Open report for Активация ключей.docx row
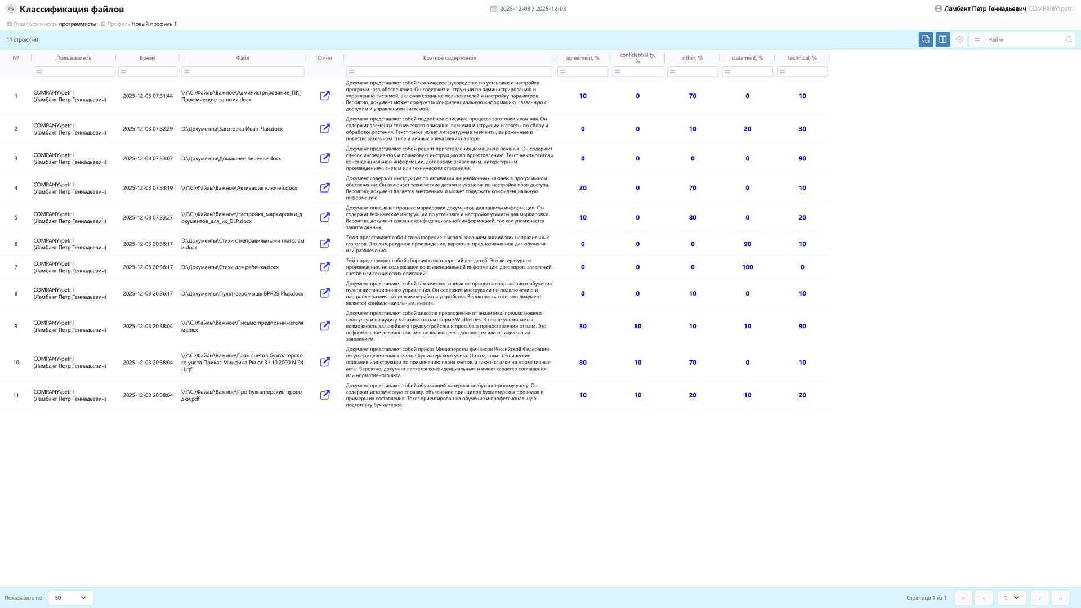The height and width of the screenshot is (608, 1081). pos(325,188)
